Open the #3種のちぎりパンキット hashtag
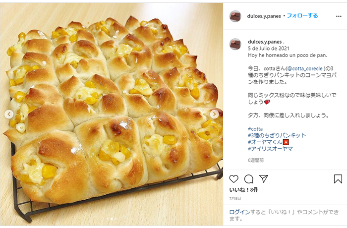Image resolution: width=347 pixels, height=228 pixels. [x=277, y=135]
